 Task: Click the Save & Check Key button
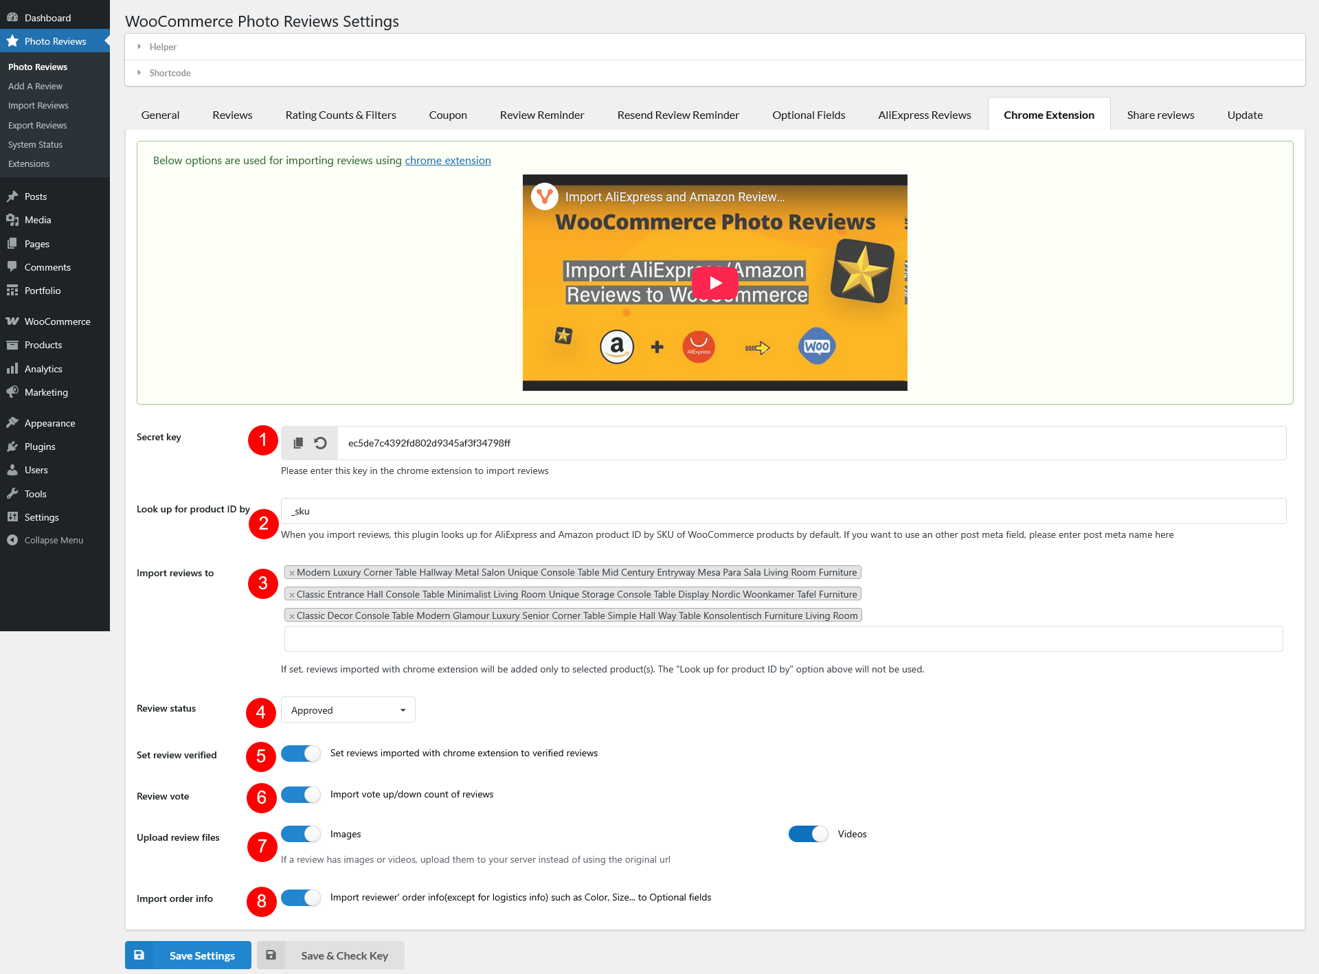tap(330, 955)
